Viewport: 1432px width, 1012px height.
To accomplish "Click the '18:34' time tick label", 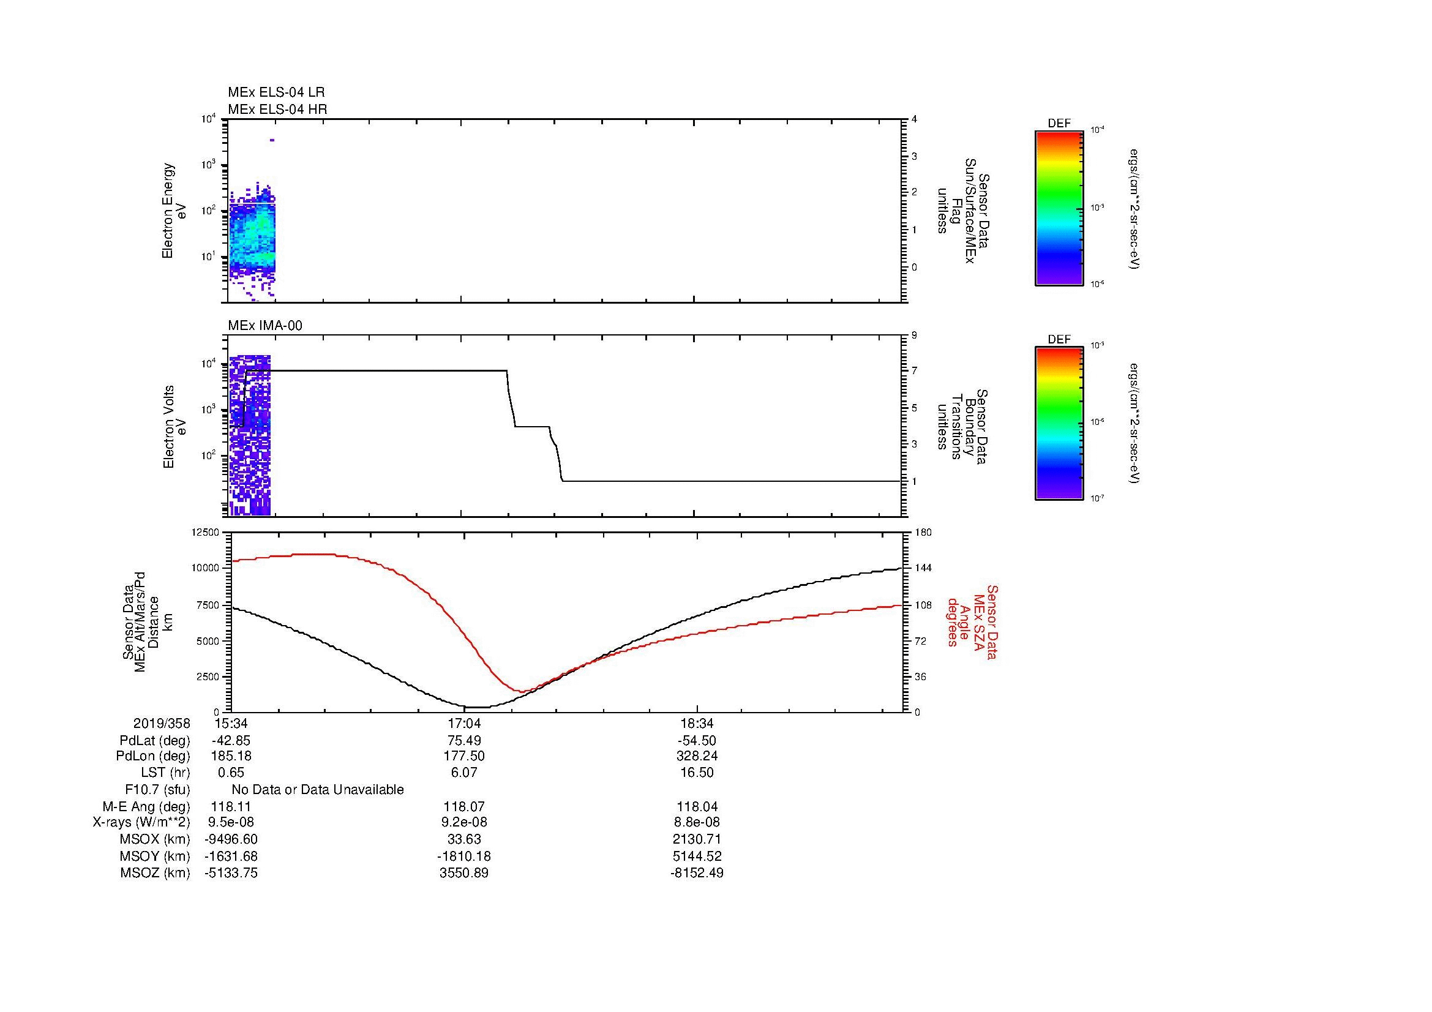I will pos(697,723).
